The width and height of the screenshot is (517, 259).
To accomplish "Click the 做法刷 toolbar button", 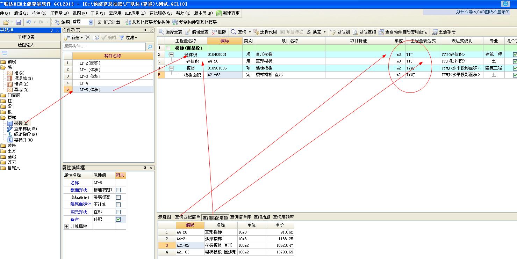I will coord(340,32).
